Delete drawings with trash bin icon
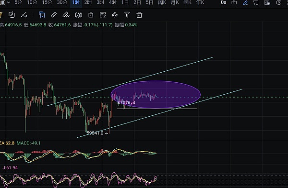 [139, 15]
